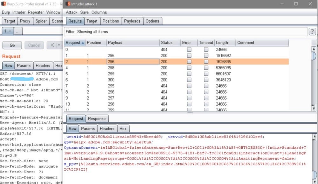
Task: Sort by the Length column header
Action: click(x=225, y=43)
